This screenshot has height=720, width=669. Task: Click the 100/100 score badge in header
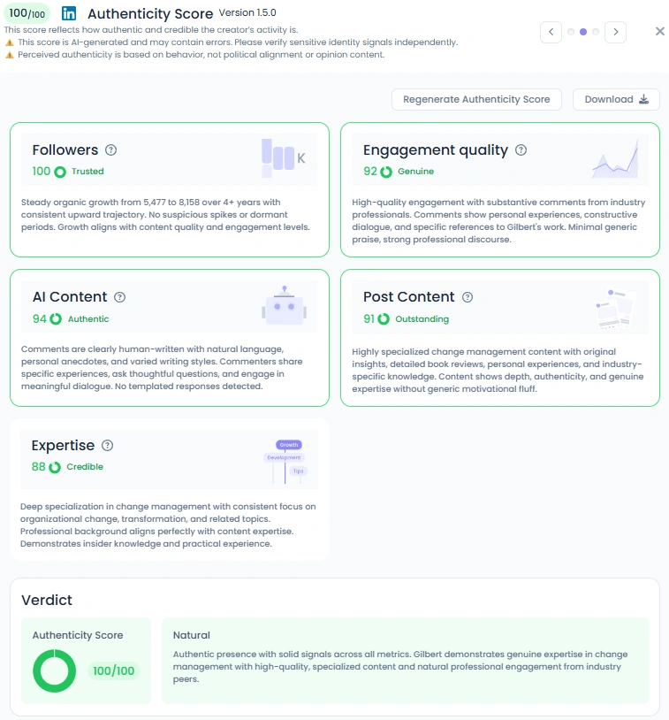coord(27,13)
